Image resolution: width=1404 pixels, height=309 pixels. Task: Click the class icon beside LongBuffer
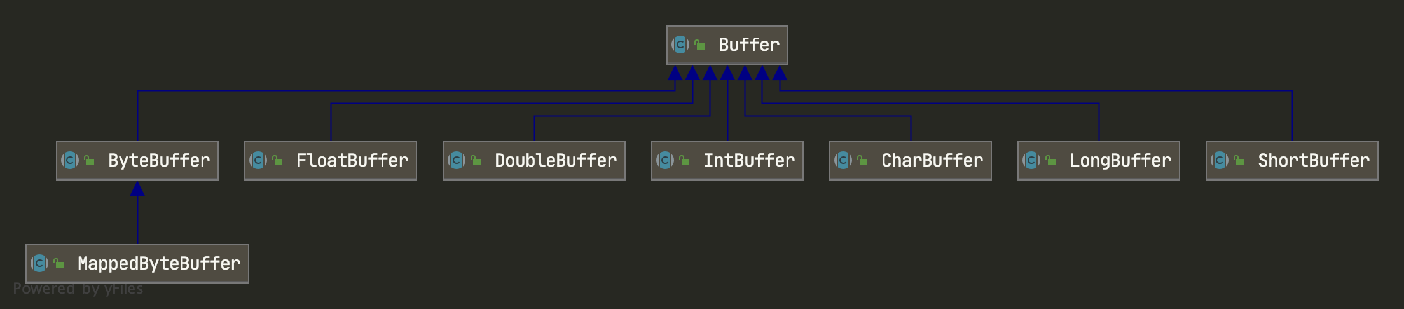(1031, 160)
